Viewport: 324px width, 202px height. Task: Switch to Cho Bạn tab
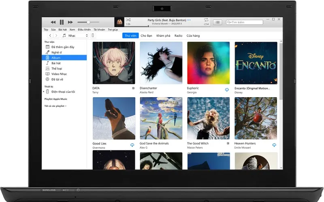[x=146, y=36]
